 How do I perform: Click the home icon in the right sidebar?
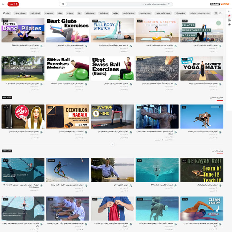(x=229, y=16)
